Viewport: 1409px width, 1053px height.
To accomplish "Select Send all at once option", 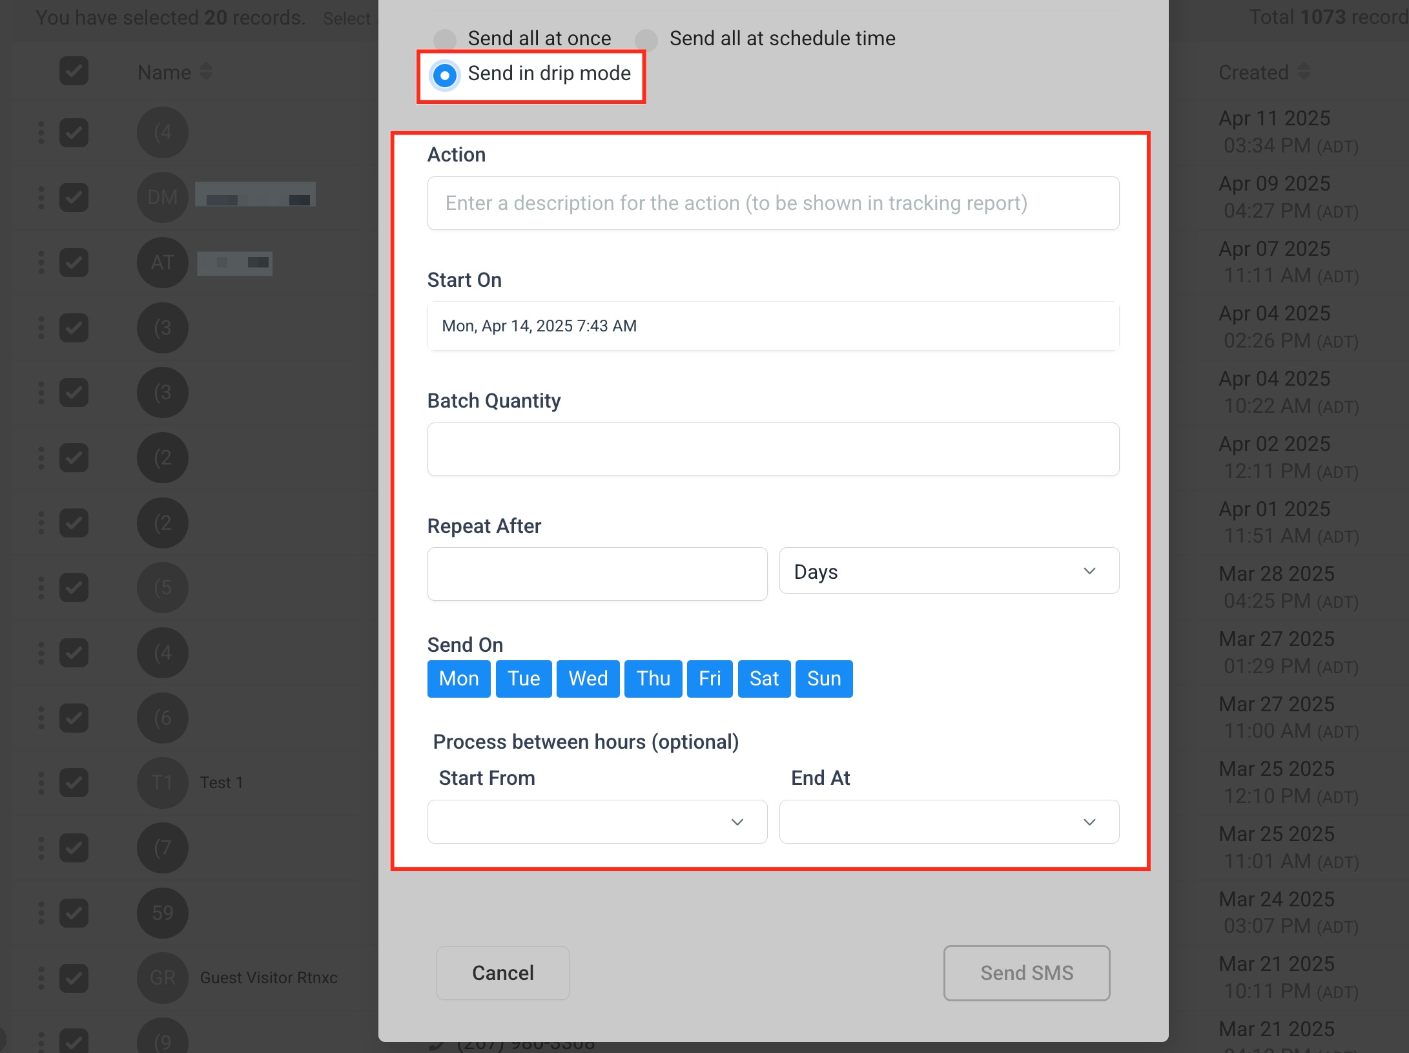I will 445,39.
